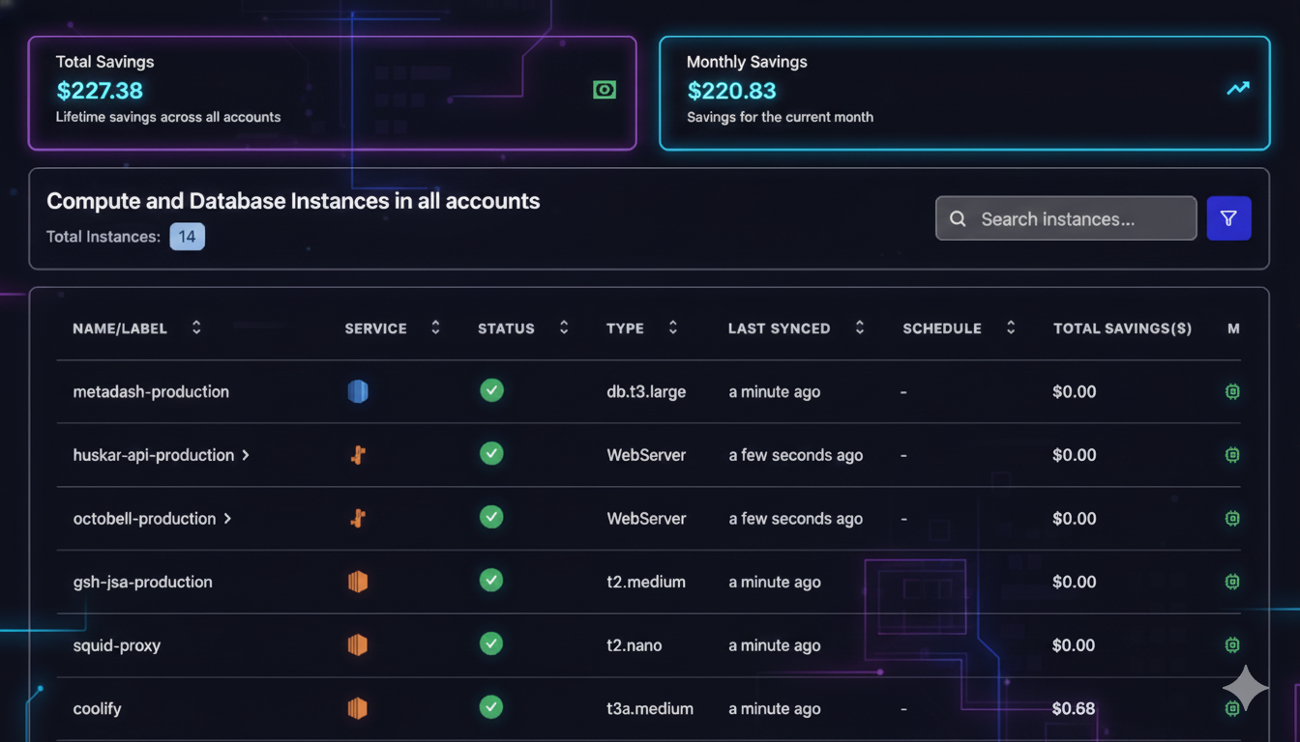Screen dimensions: 1300x742
Task: Click the t2.nano type cell
Action: coord(635,645)
